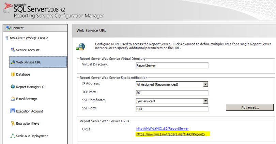Click the SSL Port field containing 443

(x=172, y=109)
